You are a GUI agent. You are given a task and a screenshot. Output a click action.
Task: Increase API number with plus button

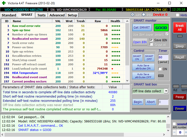coord(186,132)
